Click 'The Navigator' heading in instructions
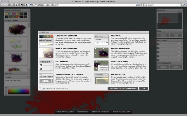Image resolution: width=187 pixels, height=116 pixels. (118, 75)
